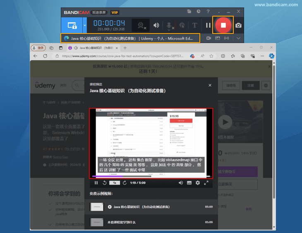Image resolution: width=302 pixels, height=233 pixels.
Task: Close the Udemy browser tab
Action: (x=117, y=48)
